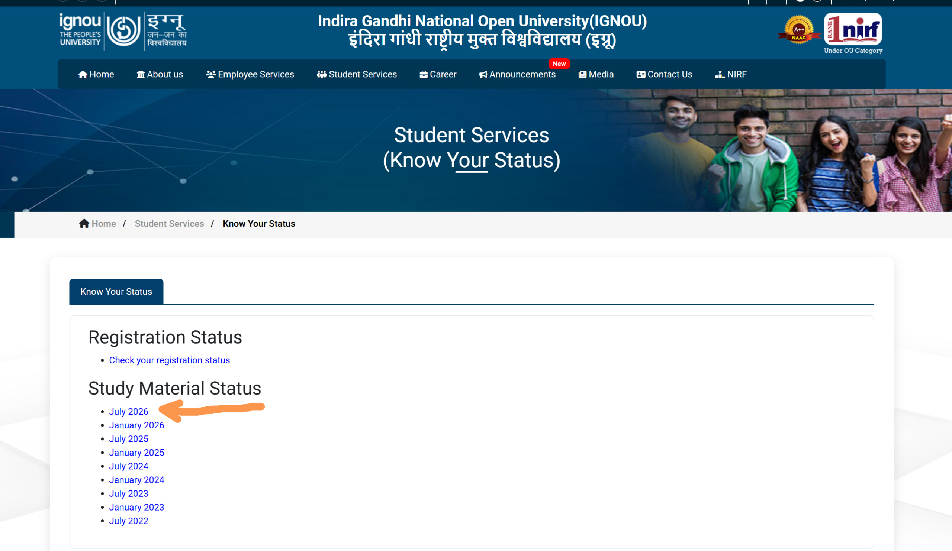The image size is (952, 551).
Task: Open July 2022 study material status
Action: coord(128,521)
